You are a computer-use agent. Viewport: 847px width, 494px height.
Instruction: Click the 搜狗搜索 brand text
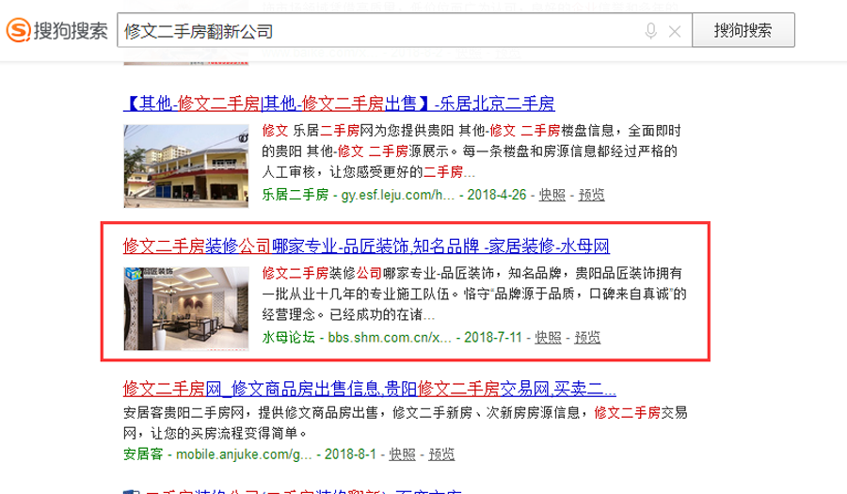71,31
